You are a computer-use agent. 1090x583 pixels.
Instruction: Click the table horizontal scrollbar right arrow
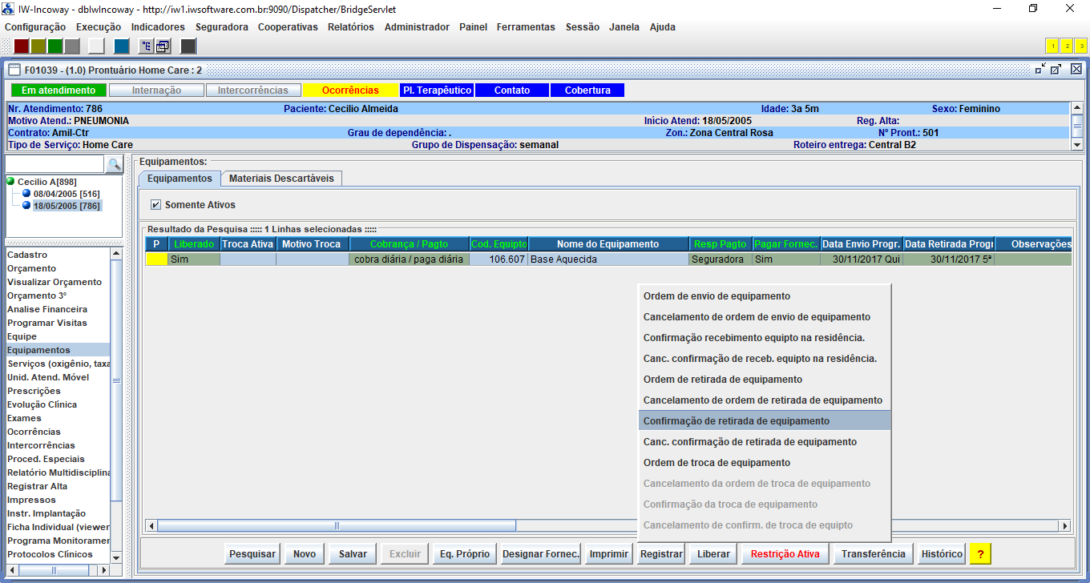[x=1064, y=525]
